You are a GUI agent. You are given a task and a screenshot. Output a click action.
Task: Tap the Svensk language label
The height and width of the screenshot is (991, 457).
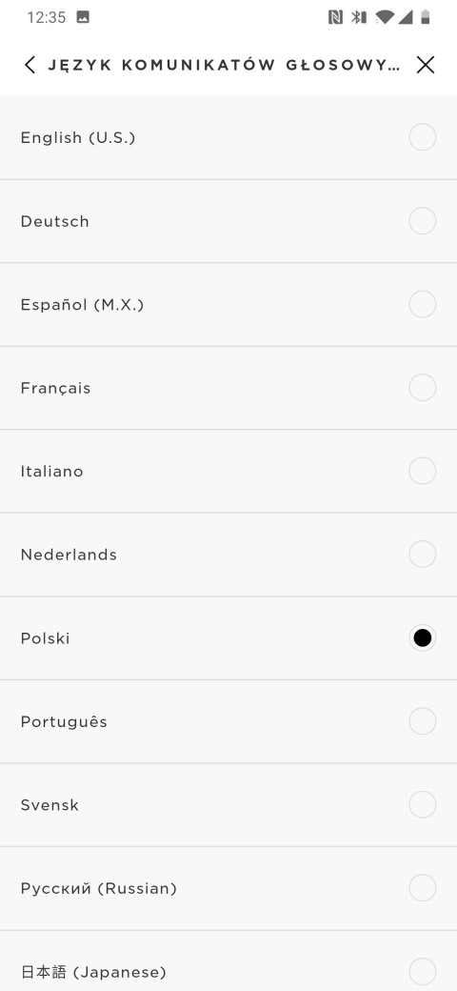(50, 804)
